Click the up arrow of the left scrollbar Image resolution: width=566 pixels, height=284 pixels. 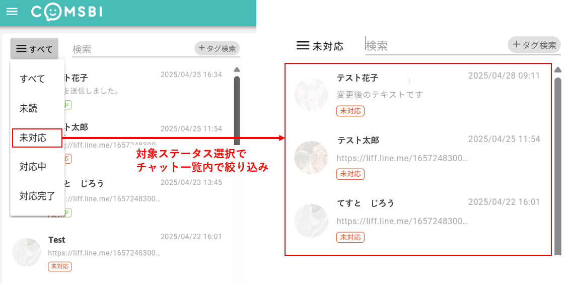click(x=237, y=69)
